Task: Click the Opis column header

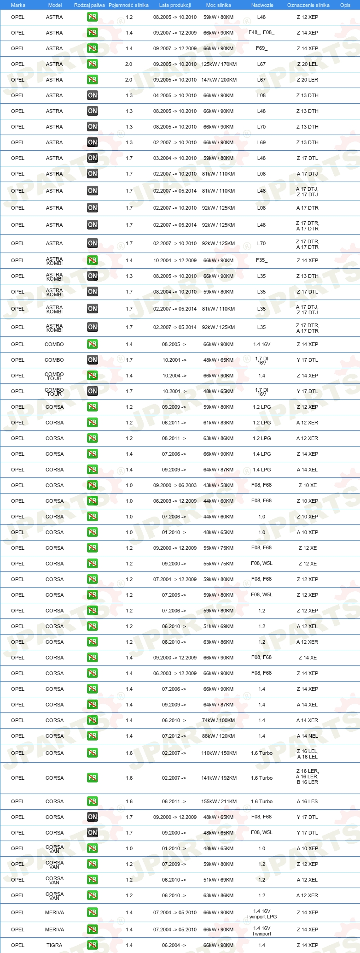Action: click(x=345, y=5)
